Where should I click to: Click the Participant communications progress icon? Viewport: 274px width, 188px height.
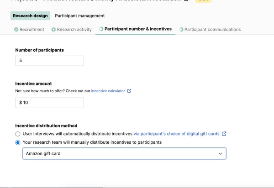(x=181, y=30)
